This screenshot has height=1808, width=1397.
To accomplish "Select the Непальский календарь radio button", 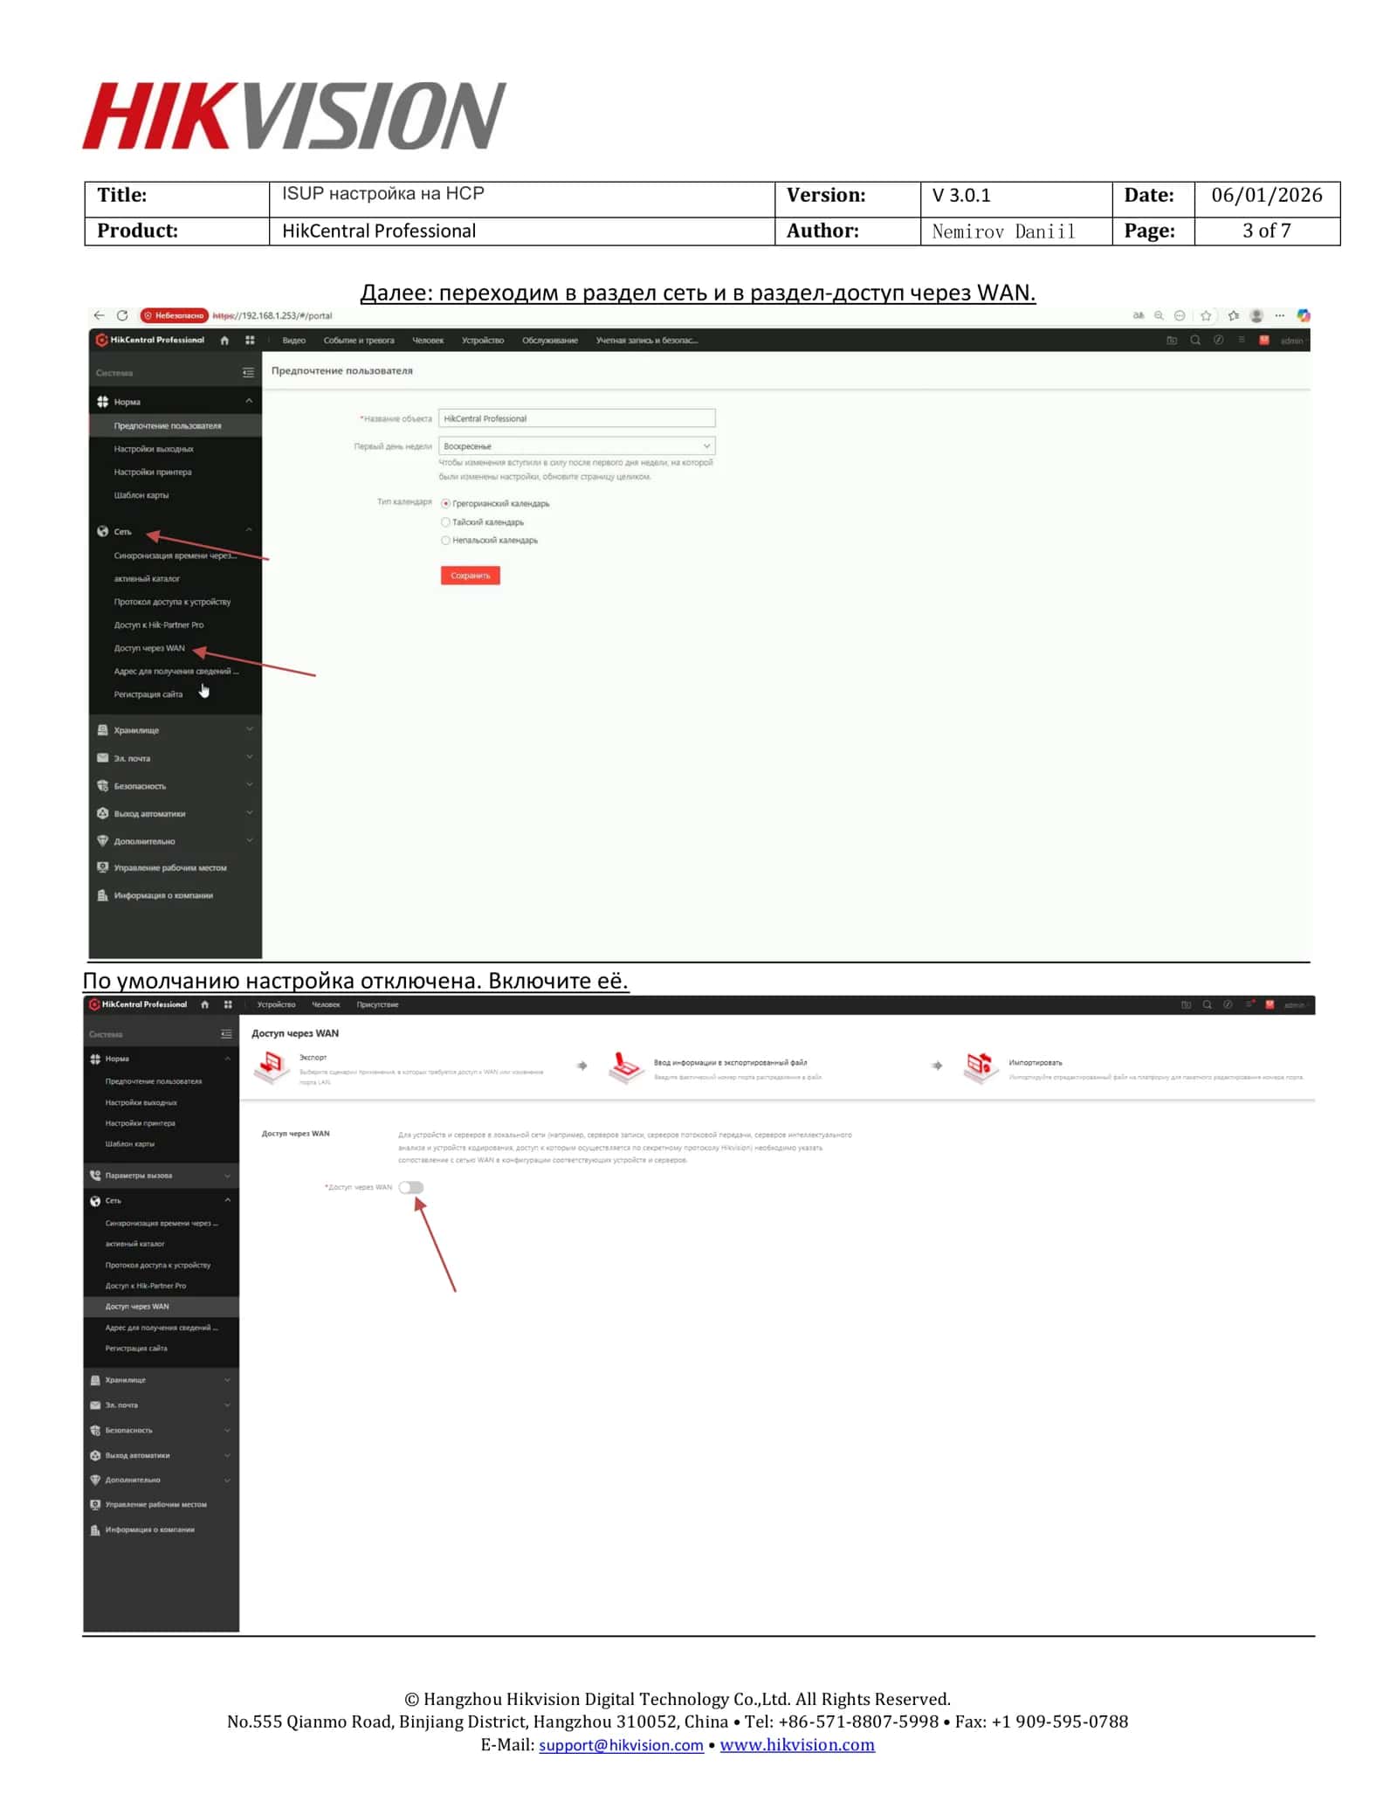I will point(445,541).
